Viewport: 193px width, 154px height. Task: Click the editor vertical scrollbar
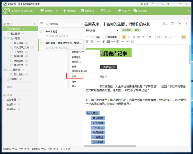click(x=190, y=54)
